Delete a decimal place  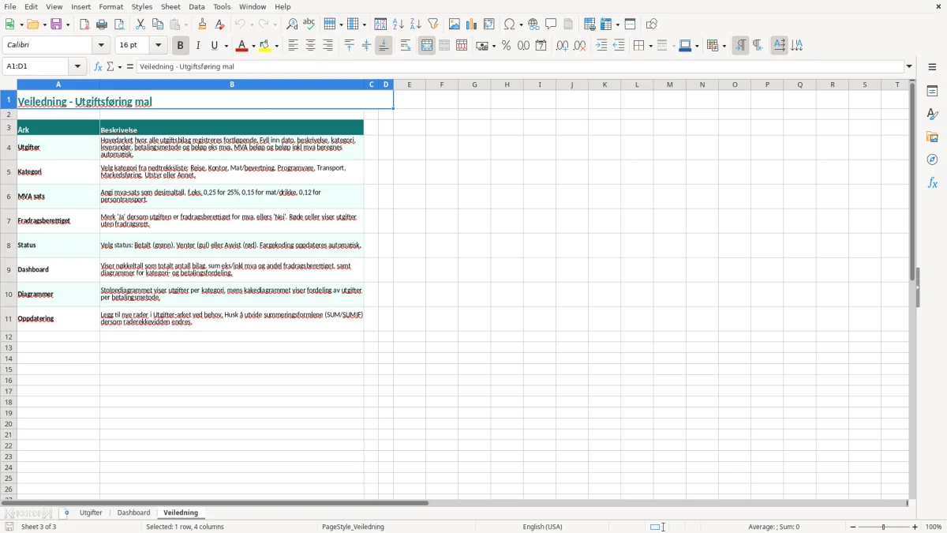coord(580,46)
